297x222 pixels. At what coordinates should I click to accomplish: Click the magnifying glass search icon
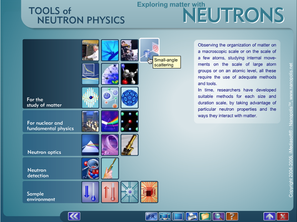pyautogui.click(x=218, y=216)
